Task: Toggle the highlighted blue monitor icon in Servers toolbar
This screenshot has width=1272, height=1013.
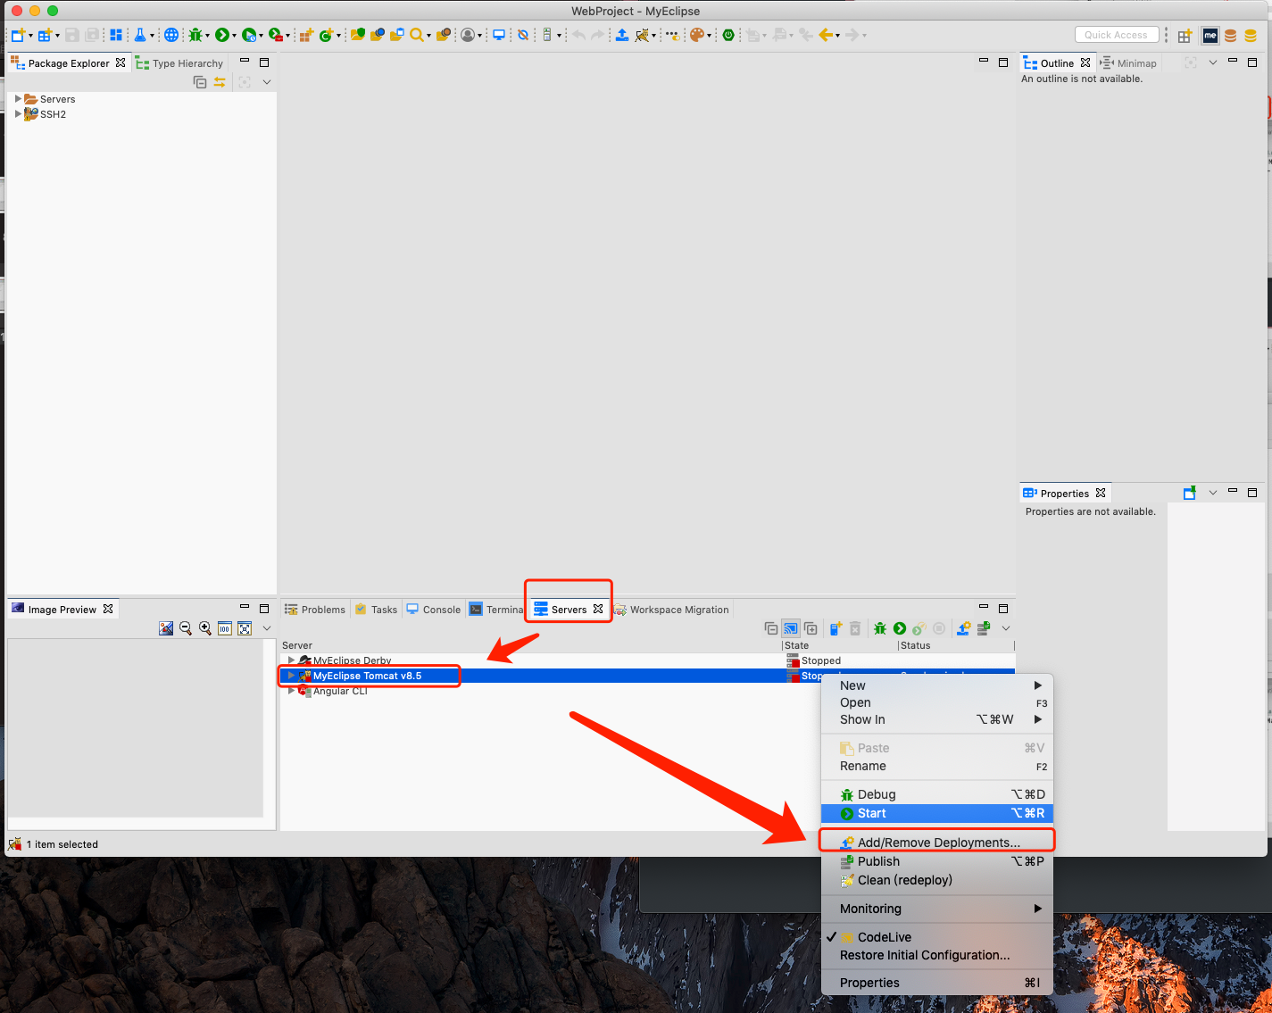Action: (791, 628)
